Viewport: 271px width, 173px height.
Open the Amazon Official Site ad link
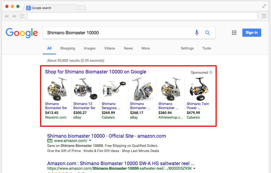point(106,136)
